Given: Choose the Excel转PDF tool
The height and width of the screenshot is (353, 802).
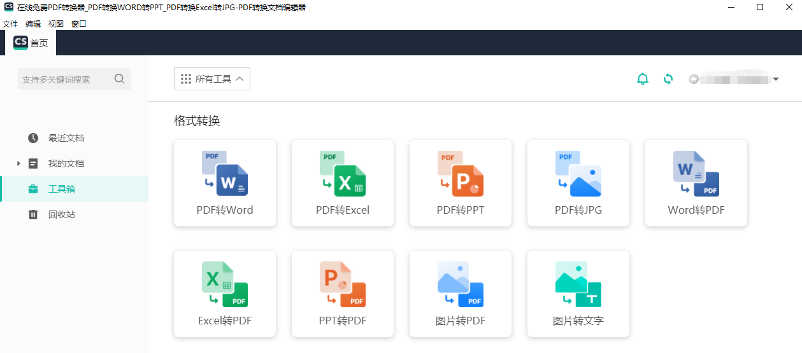Looking at the screenshot, I should click(x=225, y=294).
